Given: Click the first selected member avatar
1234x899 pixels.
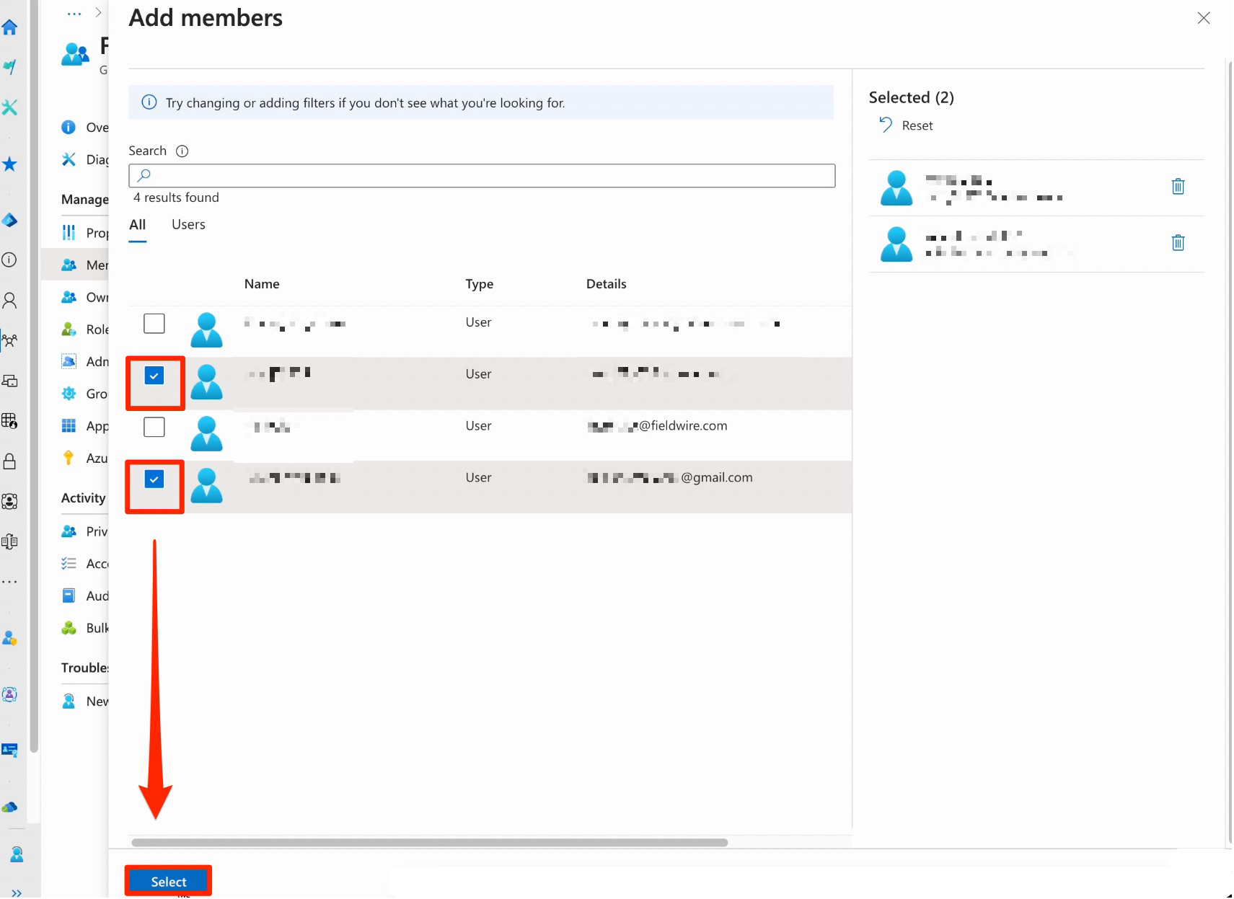Looking at the screenshot, I should [x=896, y=187].
